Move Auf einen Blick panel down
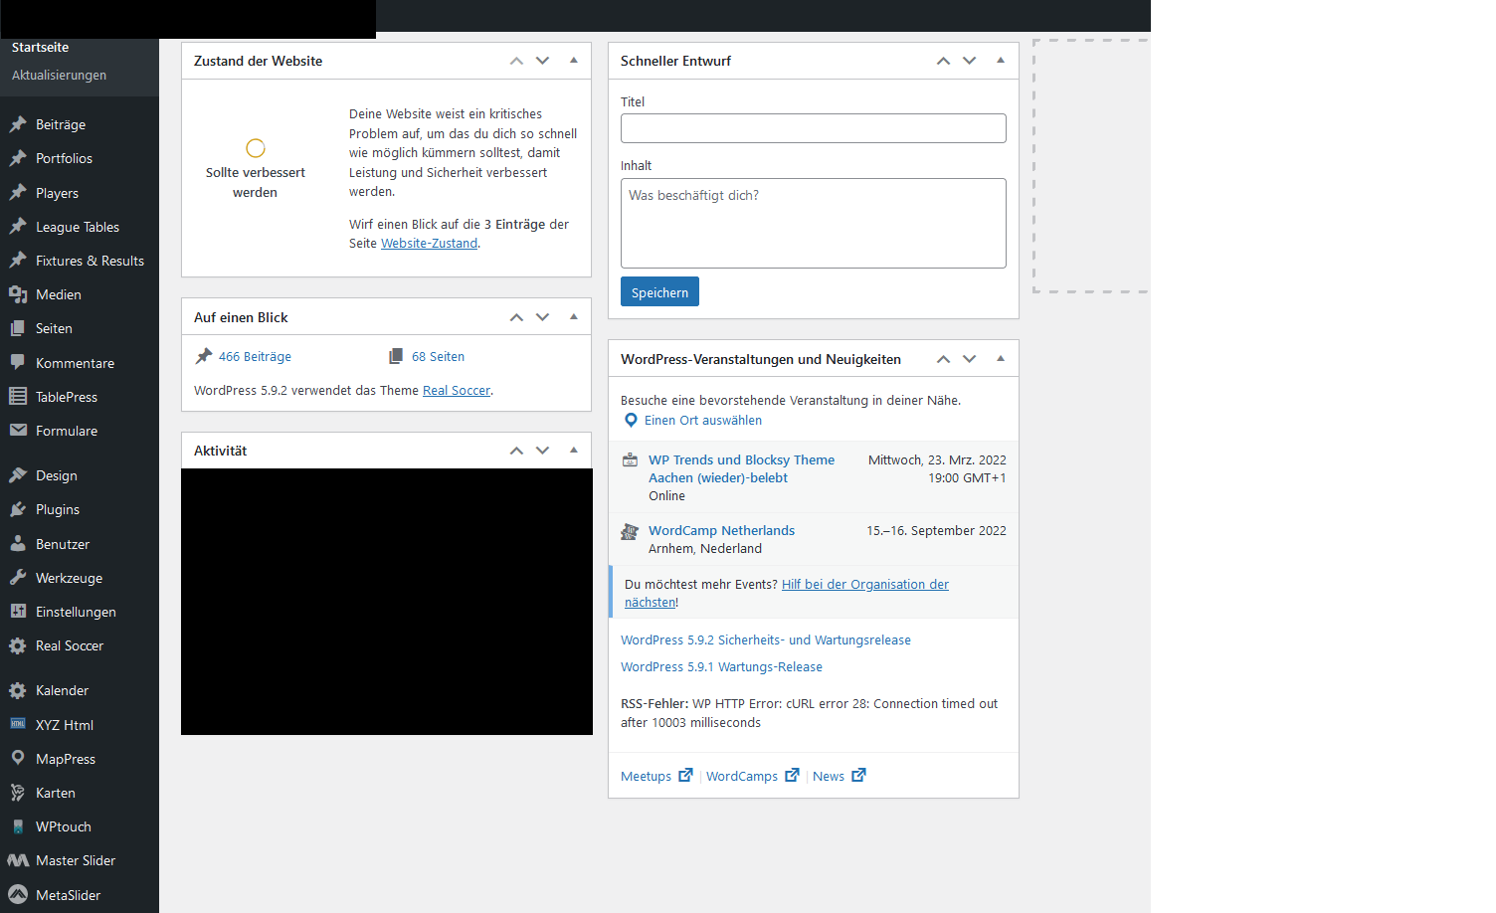This screenshot has width=1496, height=913. (x=542, y=317)
